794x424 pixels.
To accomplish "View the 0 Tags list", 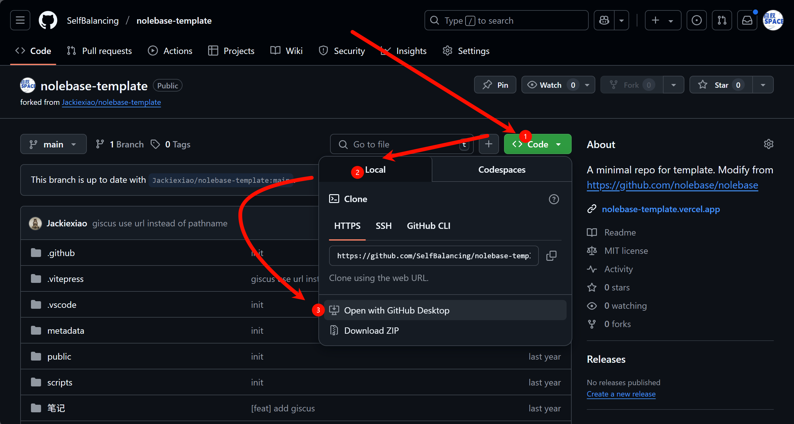I will pos(171,144).
